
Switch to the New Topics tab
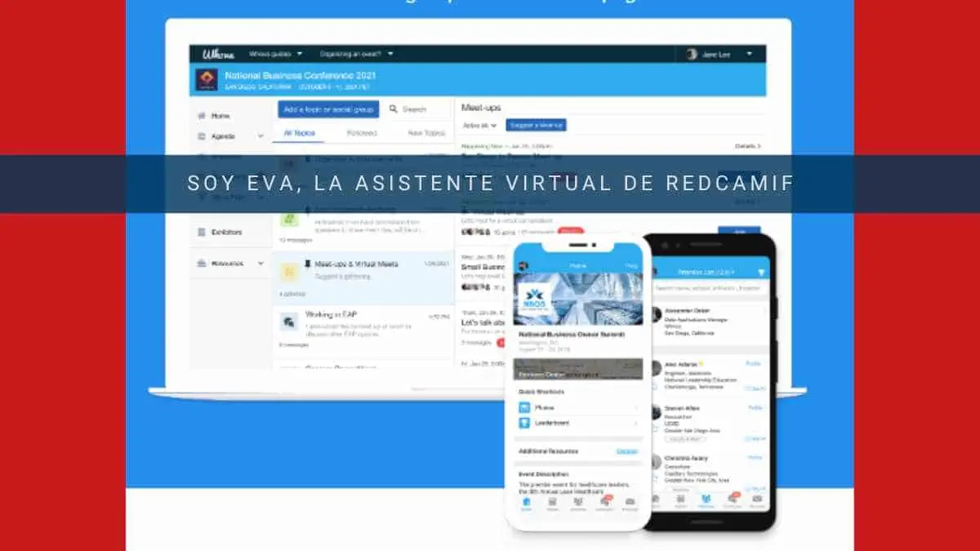[427, 132]
